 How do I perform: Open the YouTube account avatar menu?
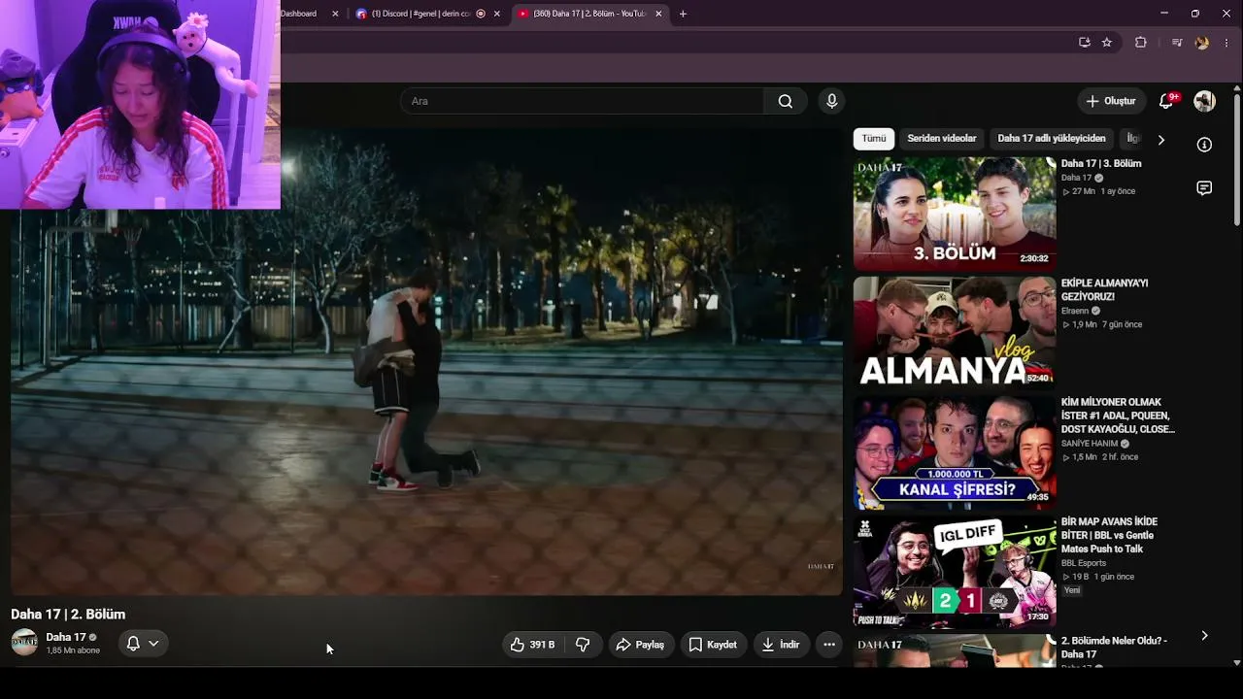(x=1204, y=101)
